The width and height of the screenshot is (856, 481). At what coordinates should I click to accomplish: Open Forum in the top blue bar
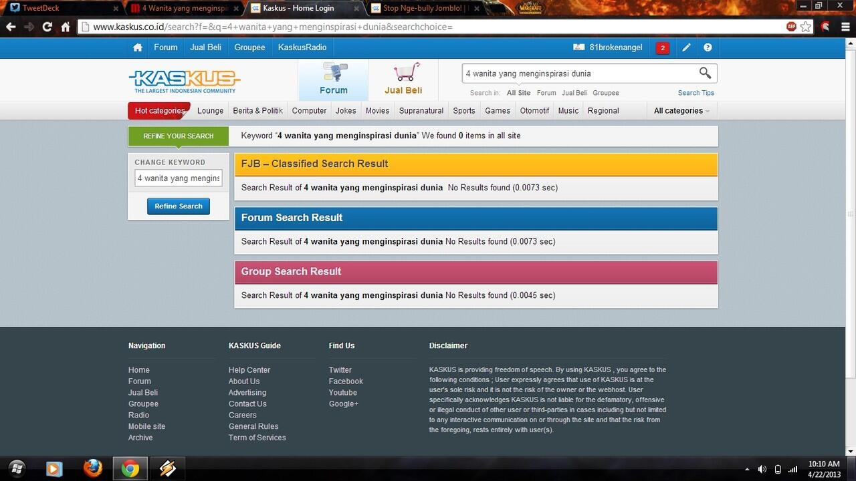coord(165,47)
